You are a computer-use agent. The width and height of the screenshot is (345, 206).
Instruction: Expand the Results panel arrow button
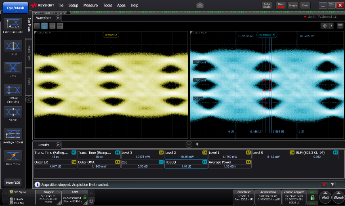[58, 145]
